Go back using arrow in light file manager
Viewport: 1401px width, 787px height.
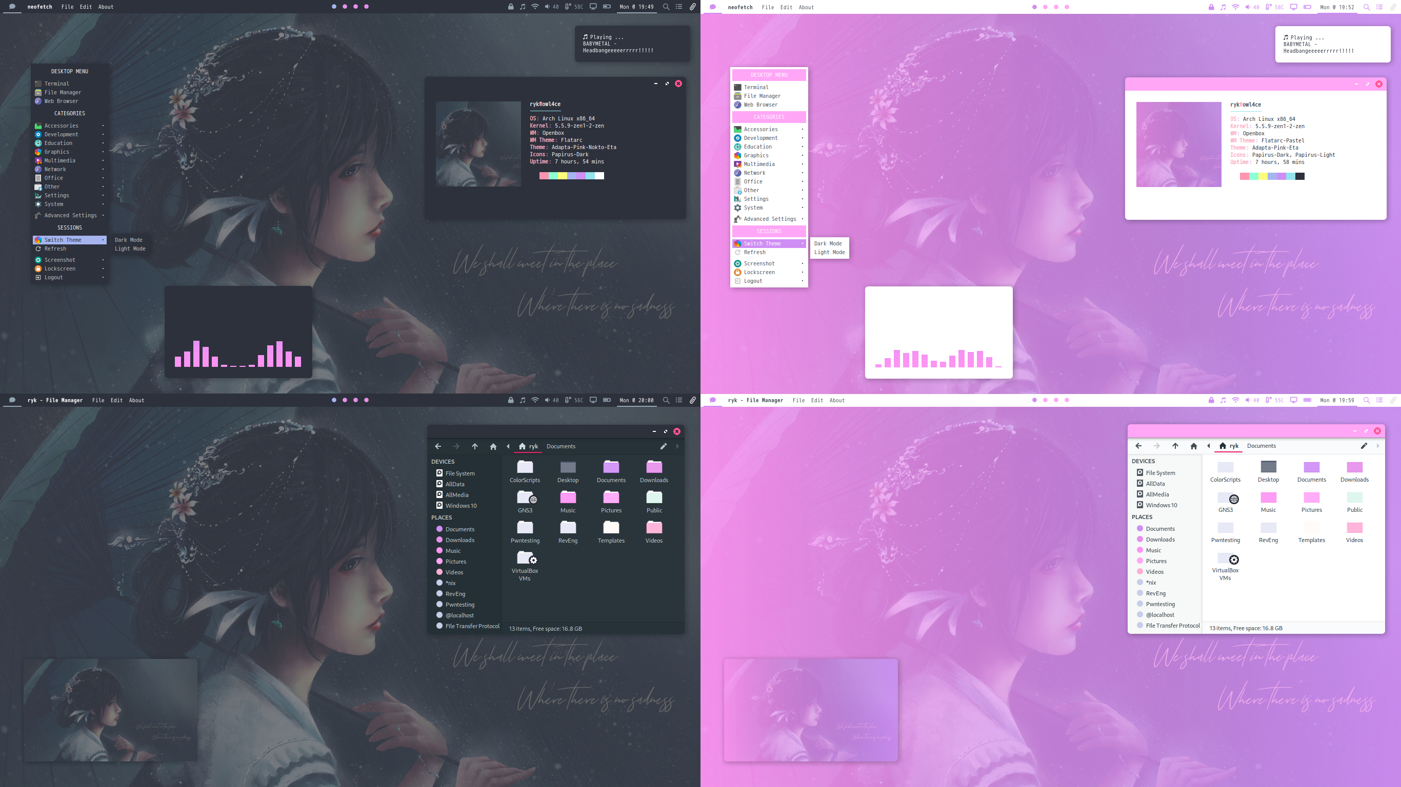(x=1138, y=446)
